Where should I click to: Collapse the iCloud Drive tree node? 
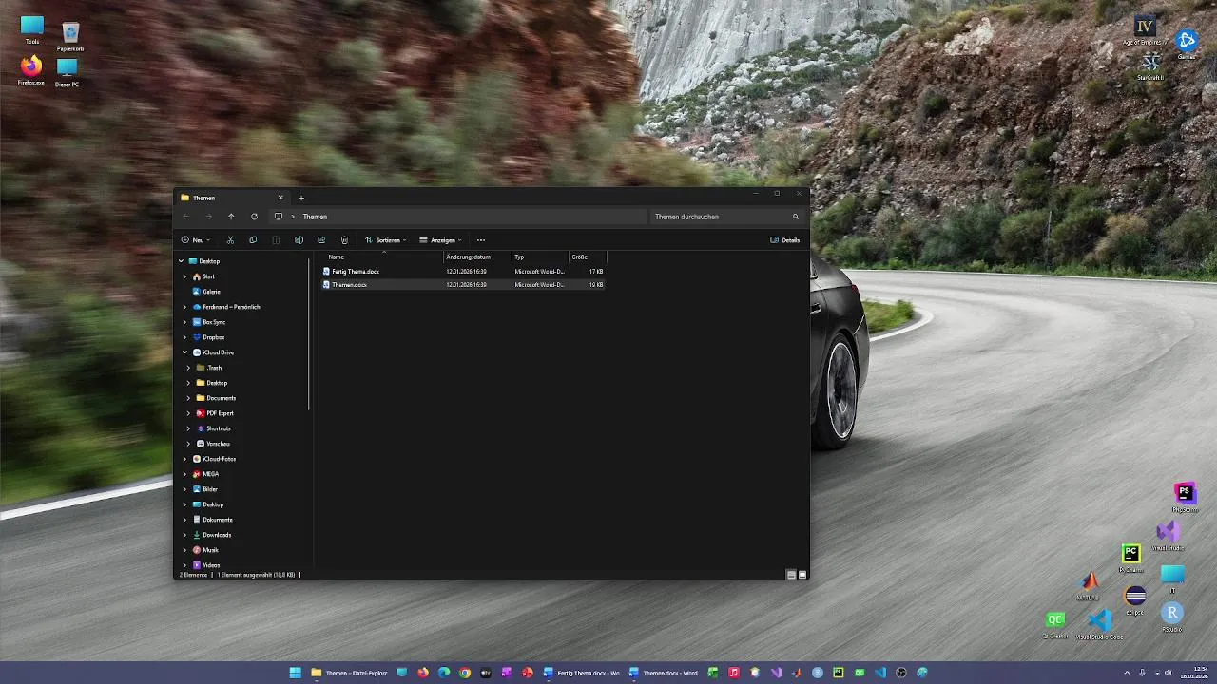point(184,352)
